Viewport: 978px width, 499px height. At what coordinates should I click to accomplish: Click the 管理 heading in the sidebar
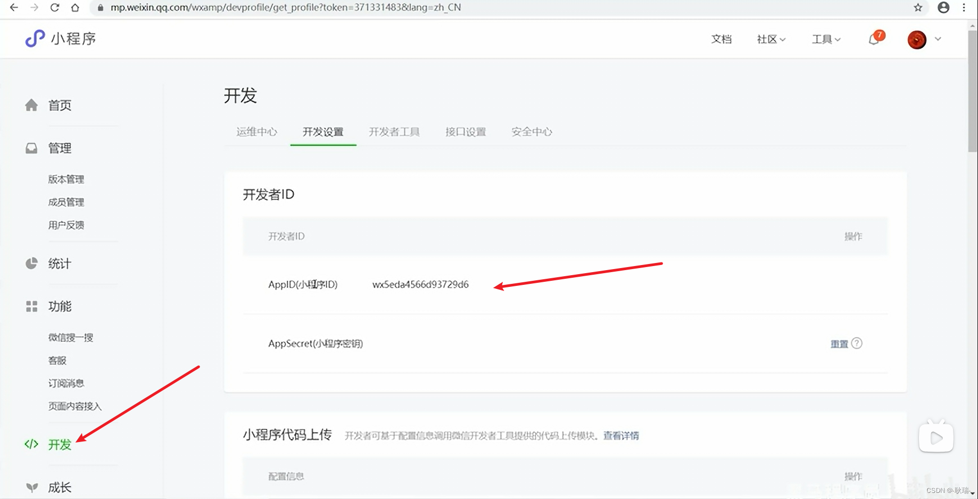[x=60, y=148]
